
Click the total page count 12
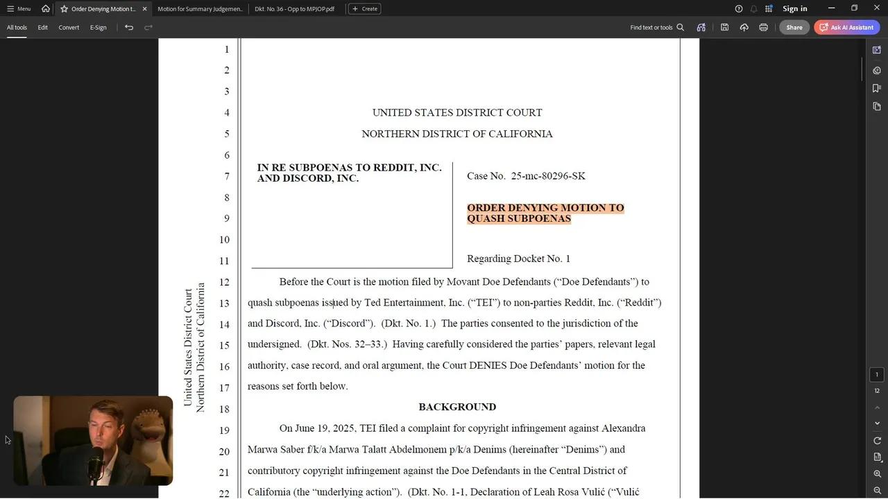coord(877,390)
